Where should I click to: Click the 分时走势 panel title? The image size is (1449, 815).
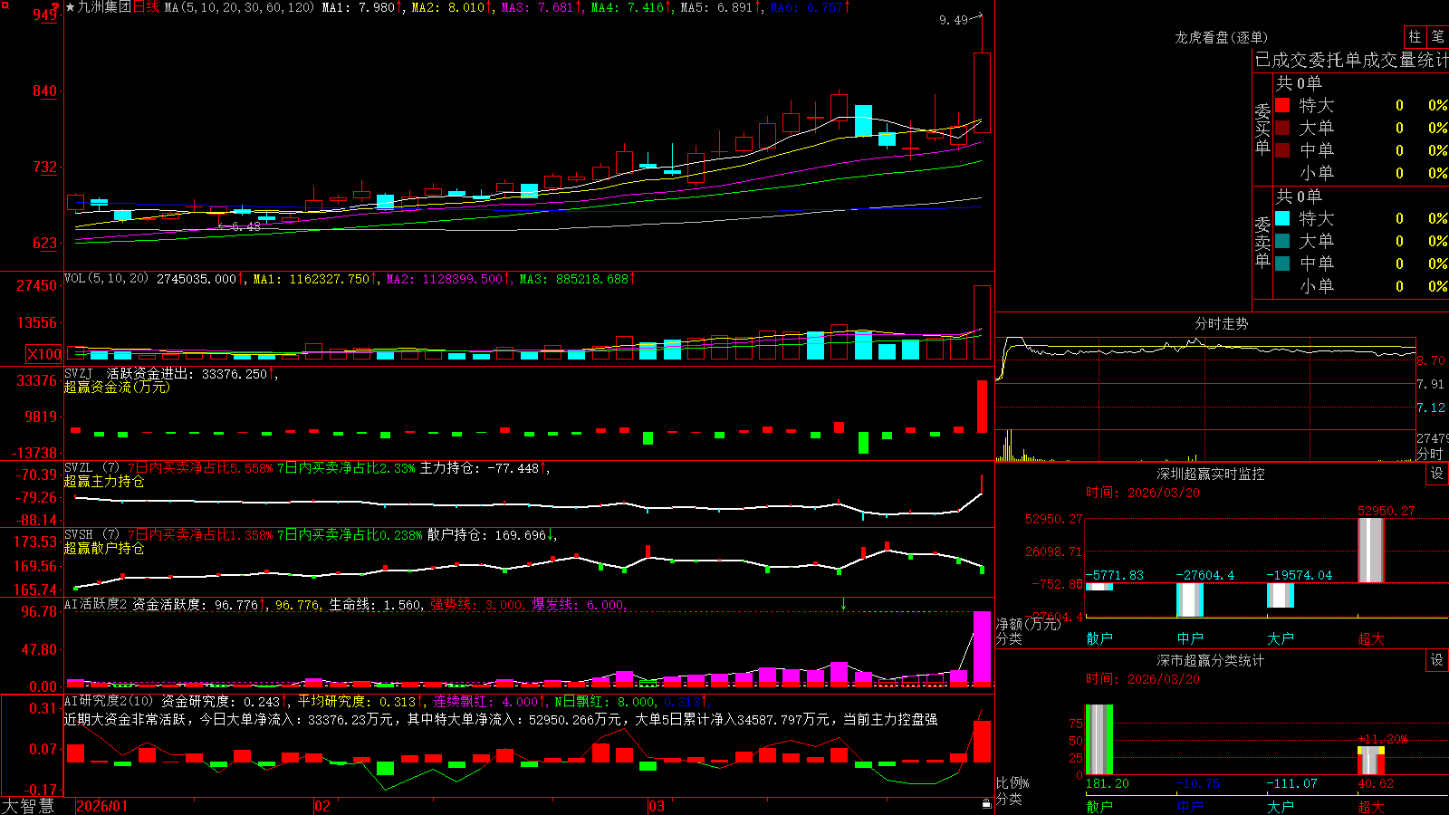pyautogui.click(x=1221, y=323)
